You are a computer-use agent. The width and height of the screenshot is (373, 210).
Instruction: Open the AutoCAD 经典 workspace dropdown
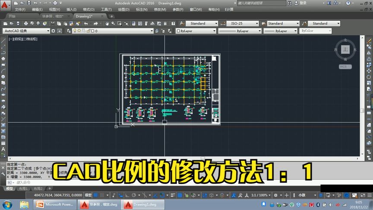pyautogui.click(x=26, y=31)
